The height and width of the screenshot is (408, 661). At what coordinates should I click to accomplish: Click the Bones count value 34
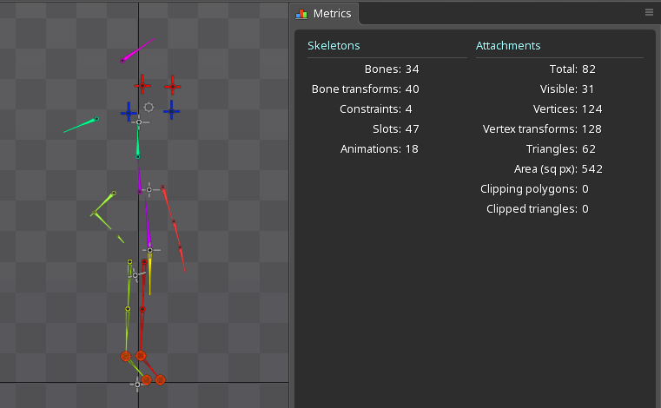point(413,69)
